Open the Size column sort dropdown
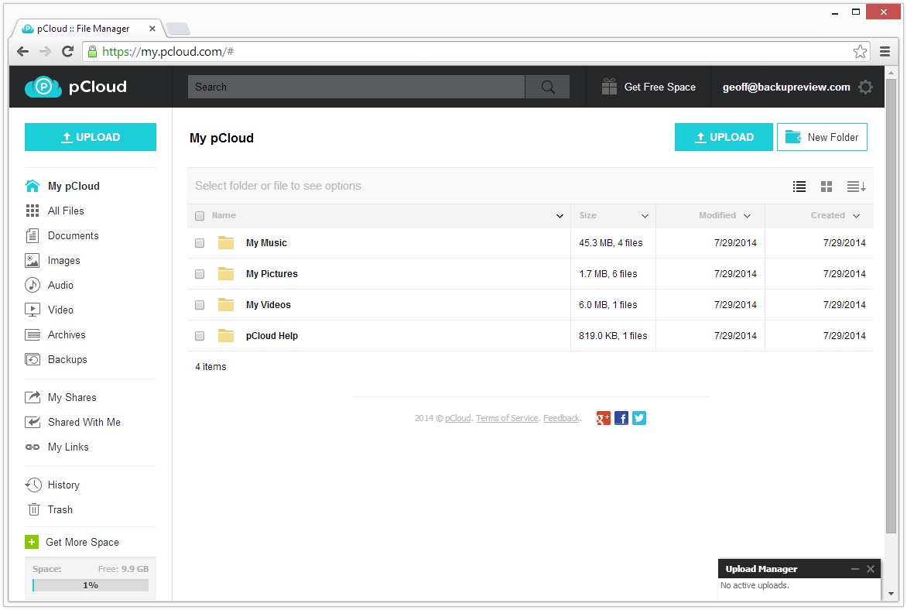Viewport: 907px width, 610px height. pyautogui.click(x=645, y=216)
